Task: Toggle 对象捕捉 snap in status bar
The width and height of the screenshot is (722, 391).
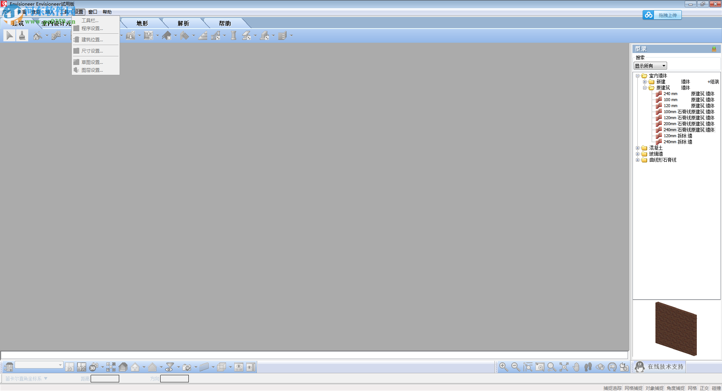Action: point(655,388)
